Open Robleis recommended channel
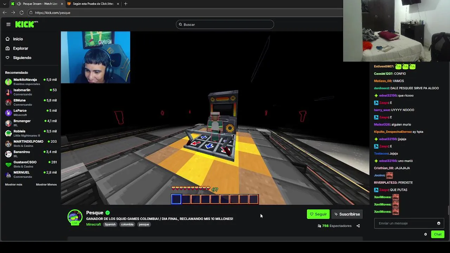Image resolution: width=450 pixels, height=253 pixels. 31,133
